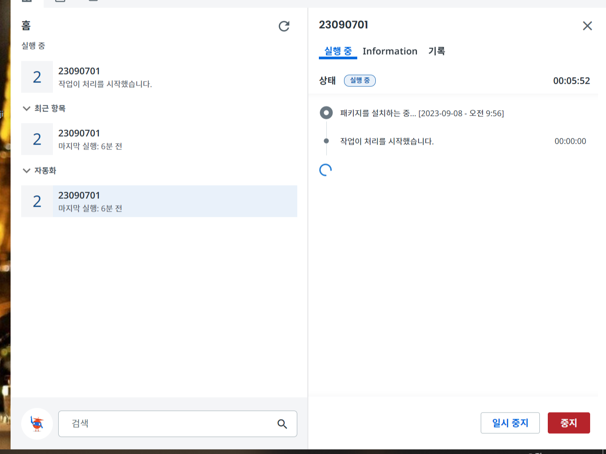Focus the 검색 search field
The image size is (606, 454).
(178, 424)
